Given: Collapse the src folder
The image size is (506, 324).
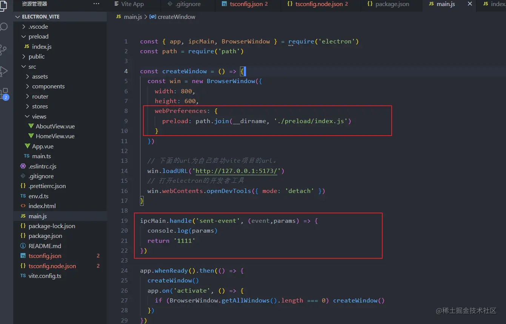Looking at the screenshot, I should click(60, 66).
